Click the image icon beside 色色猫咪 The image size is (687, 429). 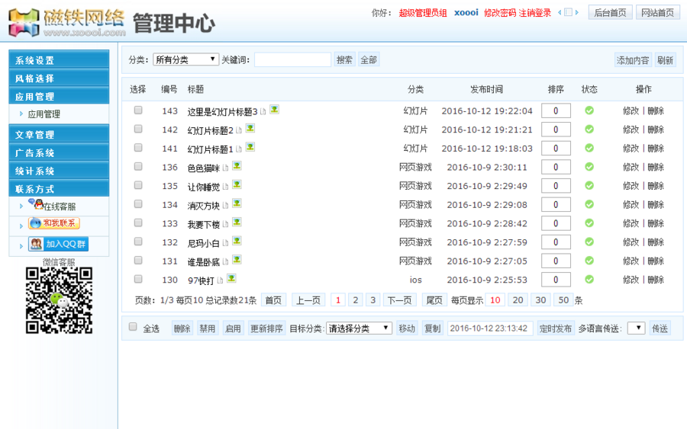point(237,166)
